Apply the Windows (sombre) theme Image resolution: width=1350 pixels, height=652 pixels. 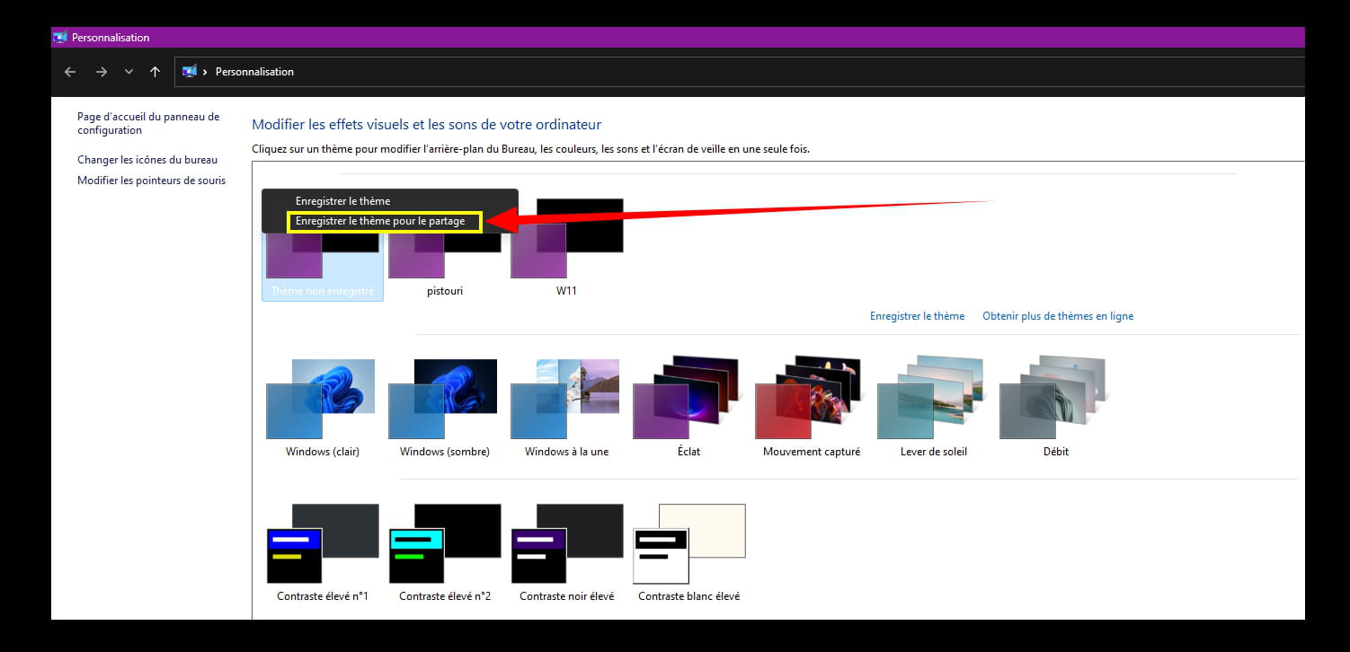[445, 407]
